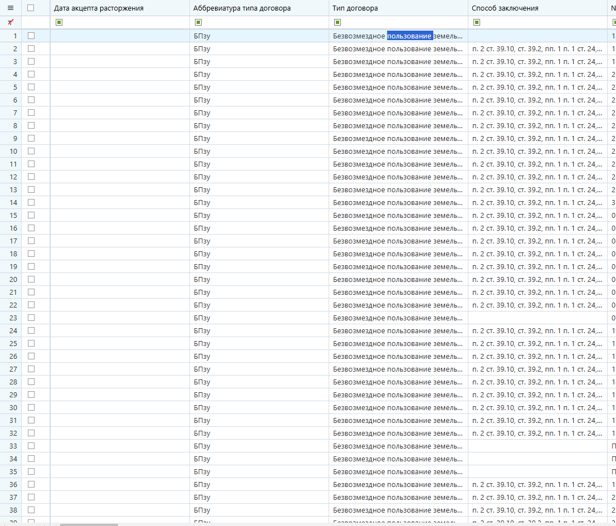Click Способ заключения cell in row 9
The width and height of the screenshot is (616, 526).
pyautogui.click(x=537, y=138)
